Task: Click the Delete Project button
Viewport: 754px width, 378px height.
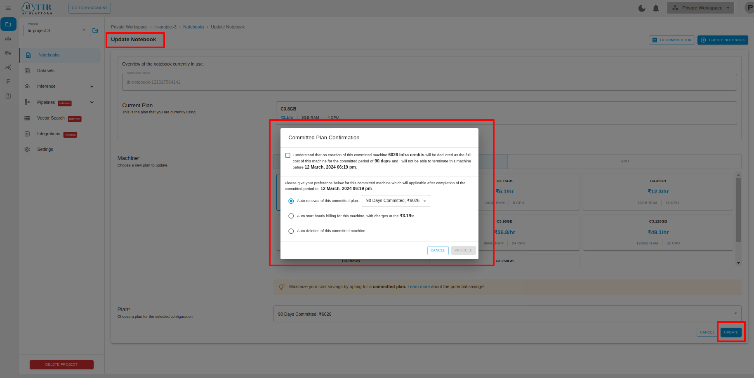Action: (x=61, y=364)
